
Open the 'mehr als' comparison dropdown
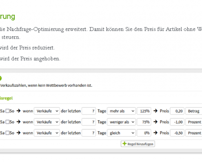click(x=121, y=111)
